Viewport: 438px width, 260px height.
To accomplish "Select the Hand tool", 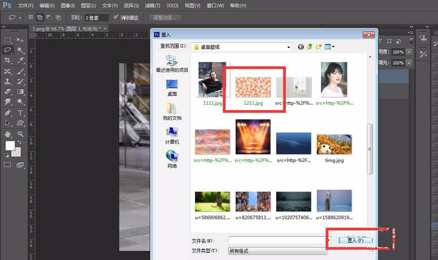I will [x=7, y=134].
